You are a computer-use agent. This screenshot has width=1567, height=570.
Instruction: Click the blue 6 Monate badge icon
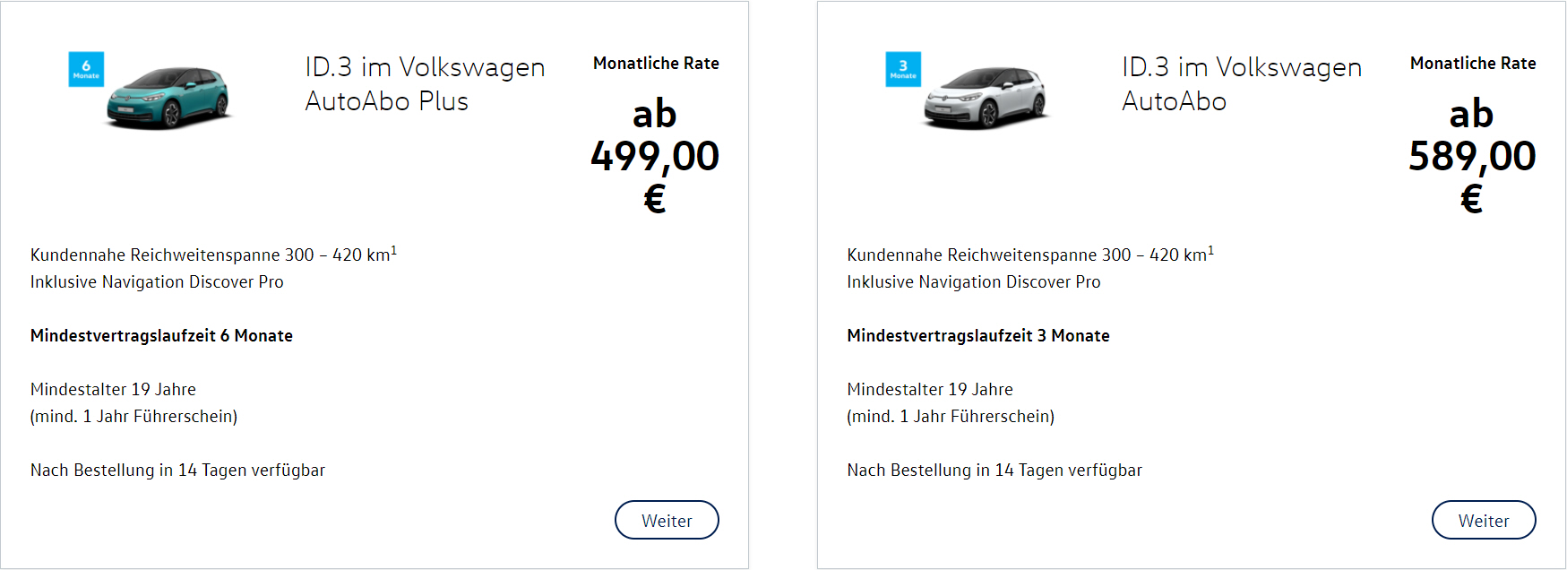pos(86,69)
